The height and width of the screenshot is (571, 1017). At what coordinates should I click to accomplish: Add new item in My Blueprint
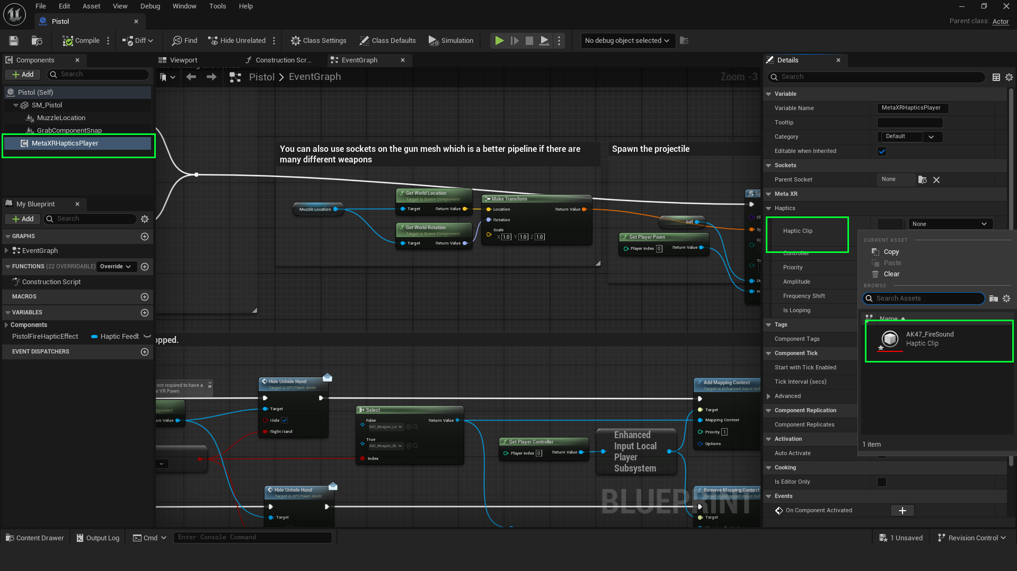click(x=23, y=219)
